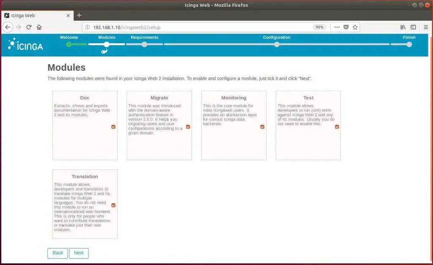Image resolution: width=433 pixels, height=265 pixels.
Task: Open the Firefox library icon
Action: [403, 27]
